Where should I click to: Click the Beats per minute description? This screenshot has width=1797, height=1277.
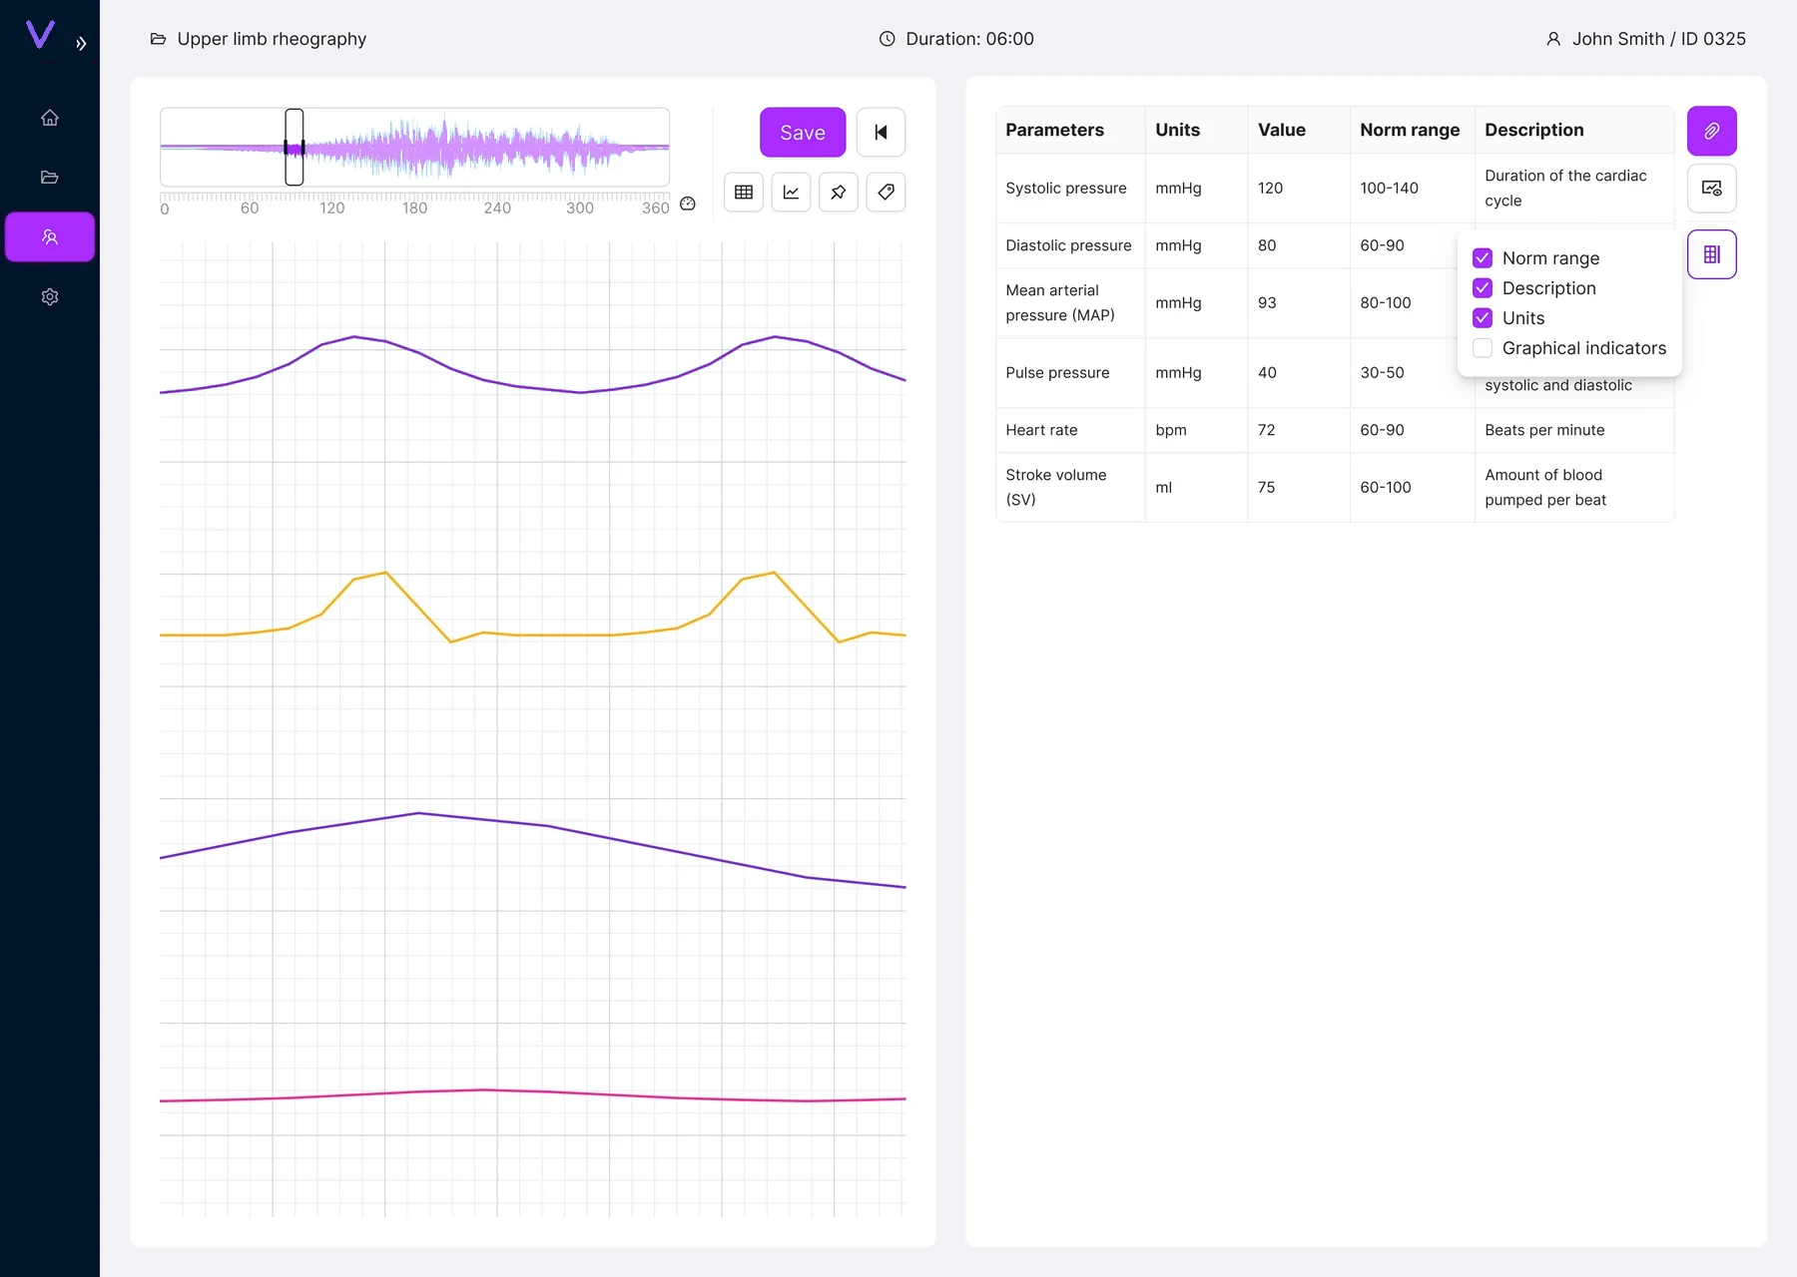1544,430
